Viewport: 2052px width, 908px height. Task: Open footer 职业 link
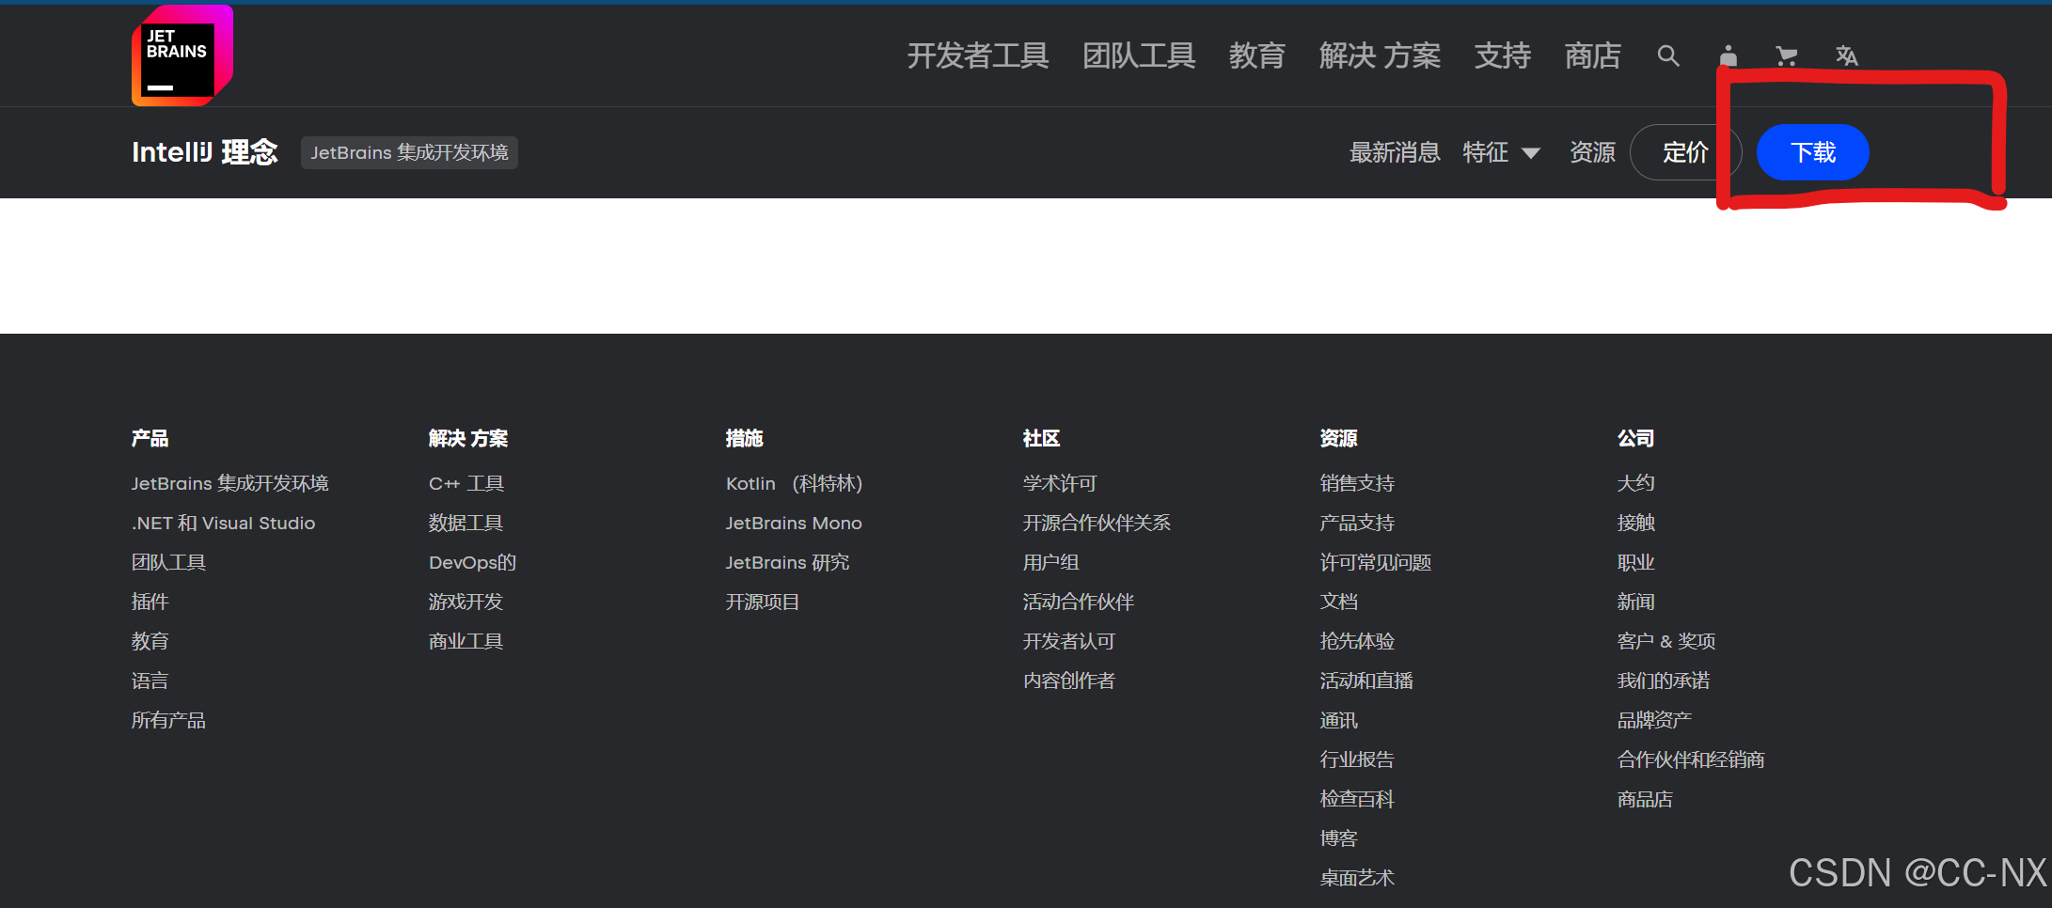coord(1636,562)
